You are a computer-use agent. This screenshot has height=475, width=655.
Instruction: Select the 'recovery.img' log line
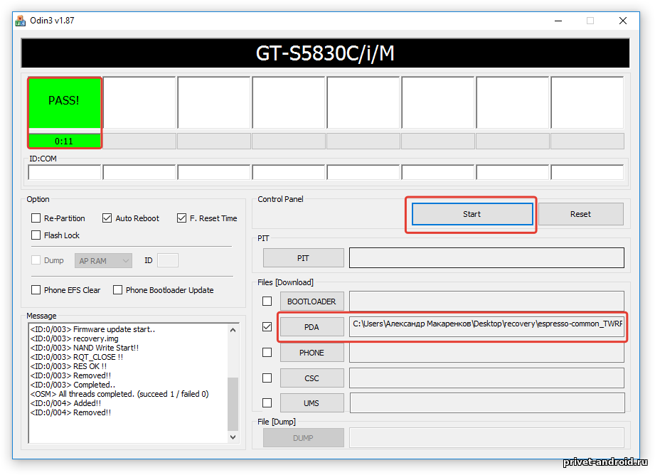point(75,338)
